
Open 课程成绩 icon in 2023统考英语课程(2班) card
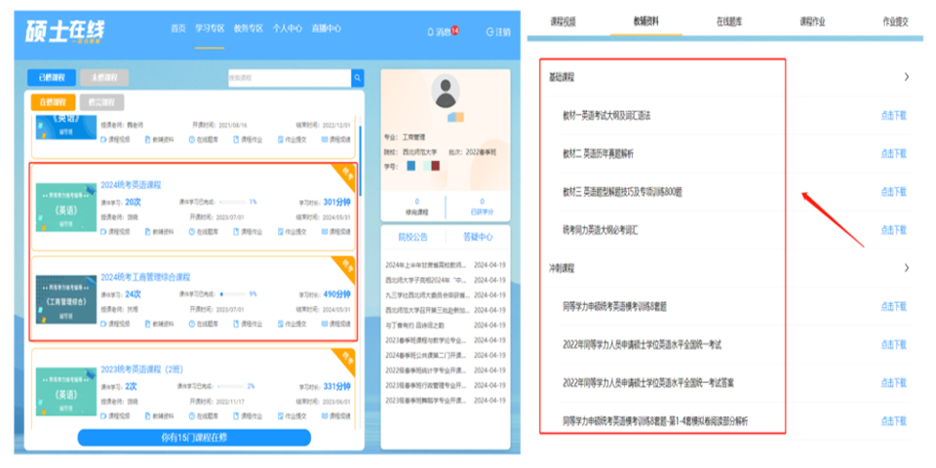[x=325, y=416]
